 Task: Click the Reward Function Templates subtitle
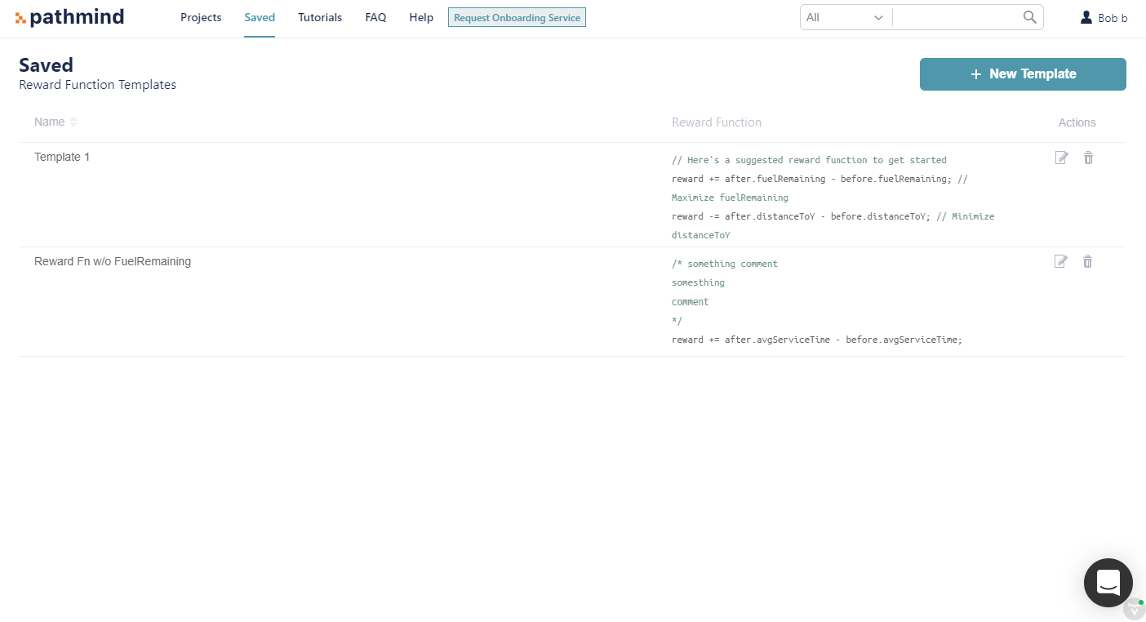pyautogui.click(x=97, y=85)
